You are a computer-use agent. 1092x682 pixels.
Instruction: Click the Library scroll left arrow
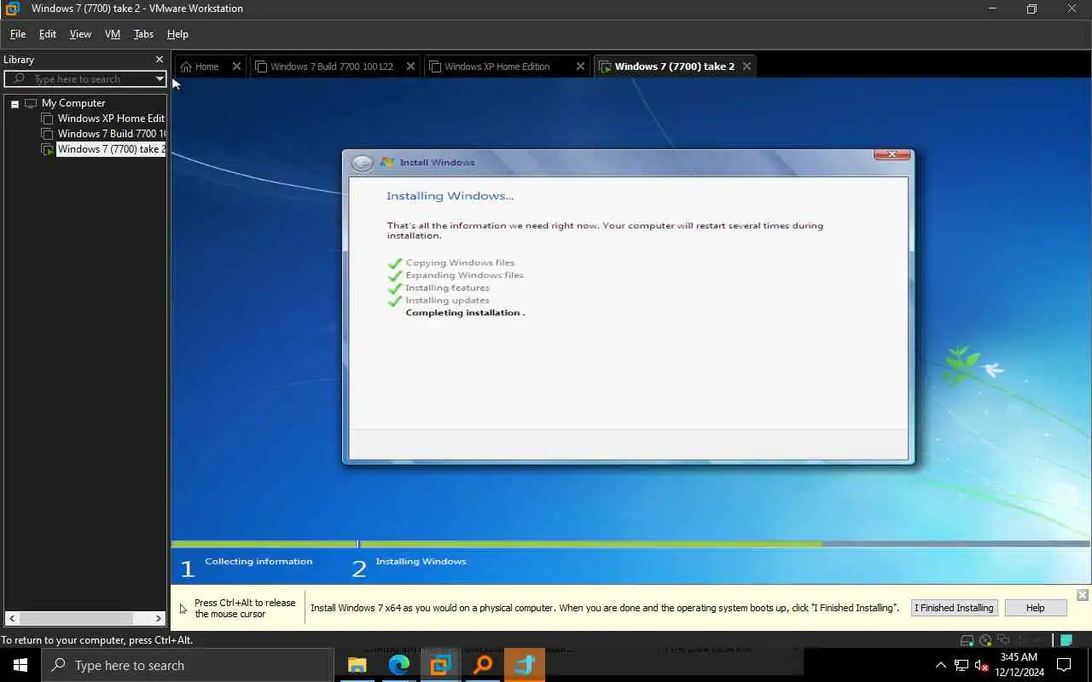tap(12, 618)
